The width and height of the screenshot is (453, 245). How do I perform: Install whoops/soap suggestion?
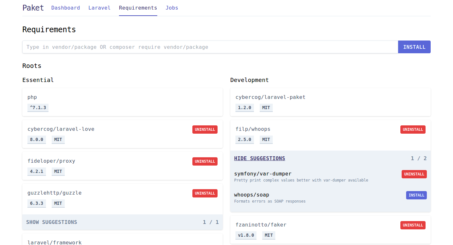coord(416,195)
